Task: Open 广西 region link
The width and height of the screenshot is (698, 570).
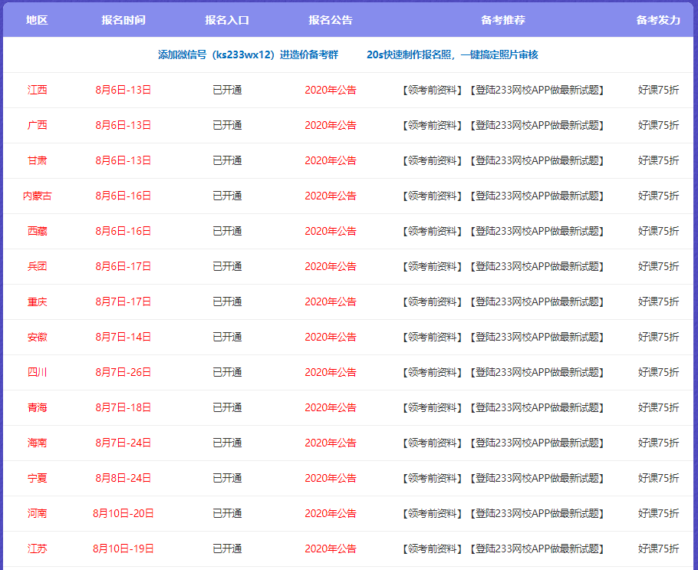Action: 37,125
